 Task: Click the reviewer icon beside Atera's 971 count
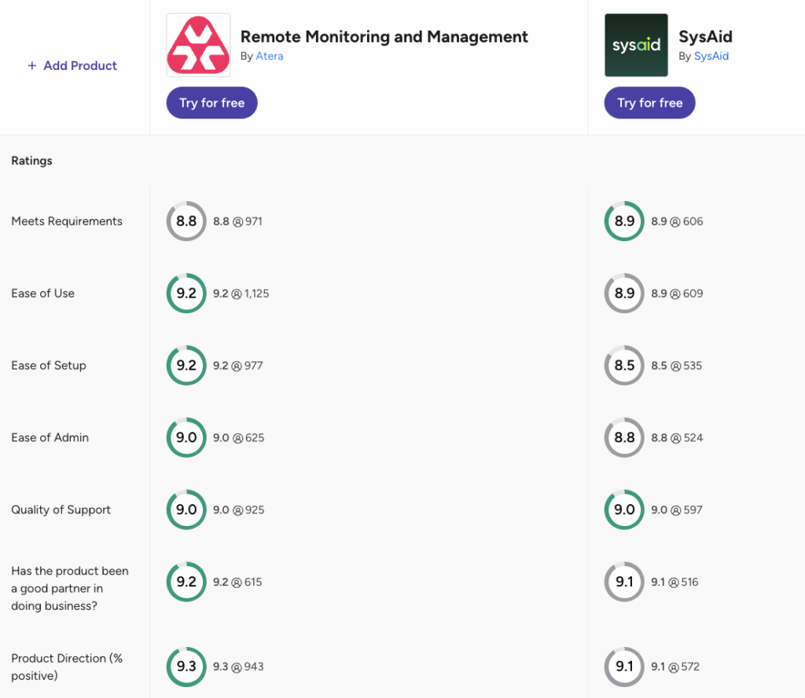coord(237,222)
